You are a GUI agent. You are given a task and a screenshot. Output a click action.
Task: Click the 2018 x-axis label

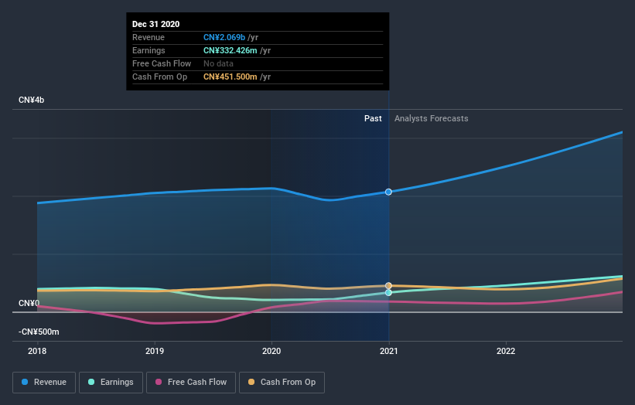(x=37, y=351)
